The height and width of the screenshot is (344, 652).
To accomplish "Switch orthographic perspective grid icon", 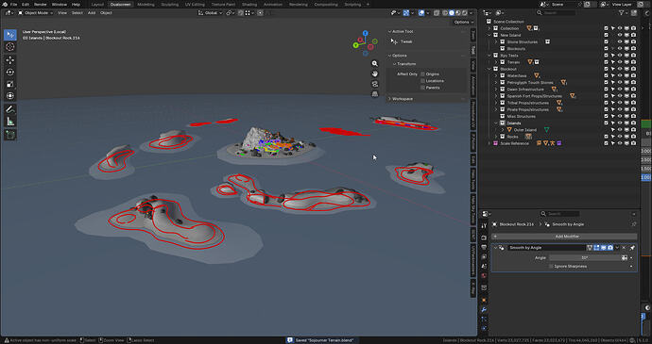I will (374, 94).
